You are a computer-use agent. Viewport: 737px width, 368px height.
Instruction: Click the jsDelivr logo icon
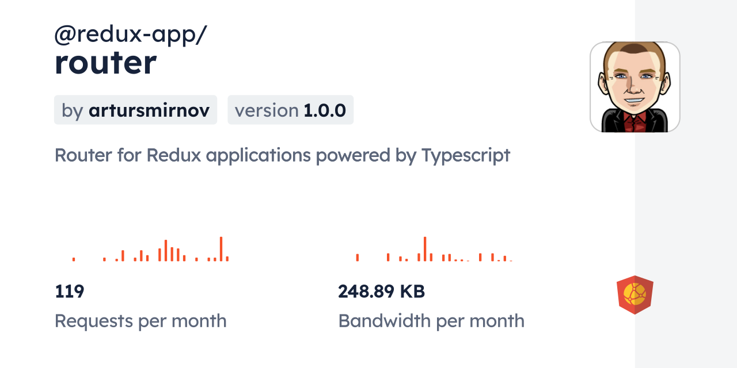(635, 295)
